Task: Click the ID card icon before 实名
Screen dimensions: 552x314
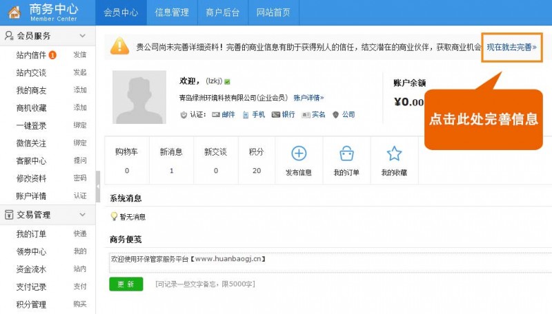Action: 306,115
